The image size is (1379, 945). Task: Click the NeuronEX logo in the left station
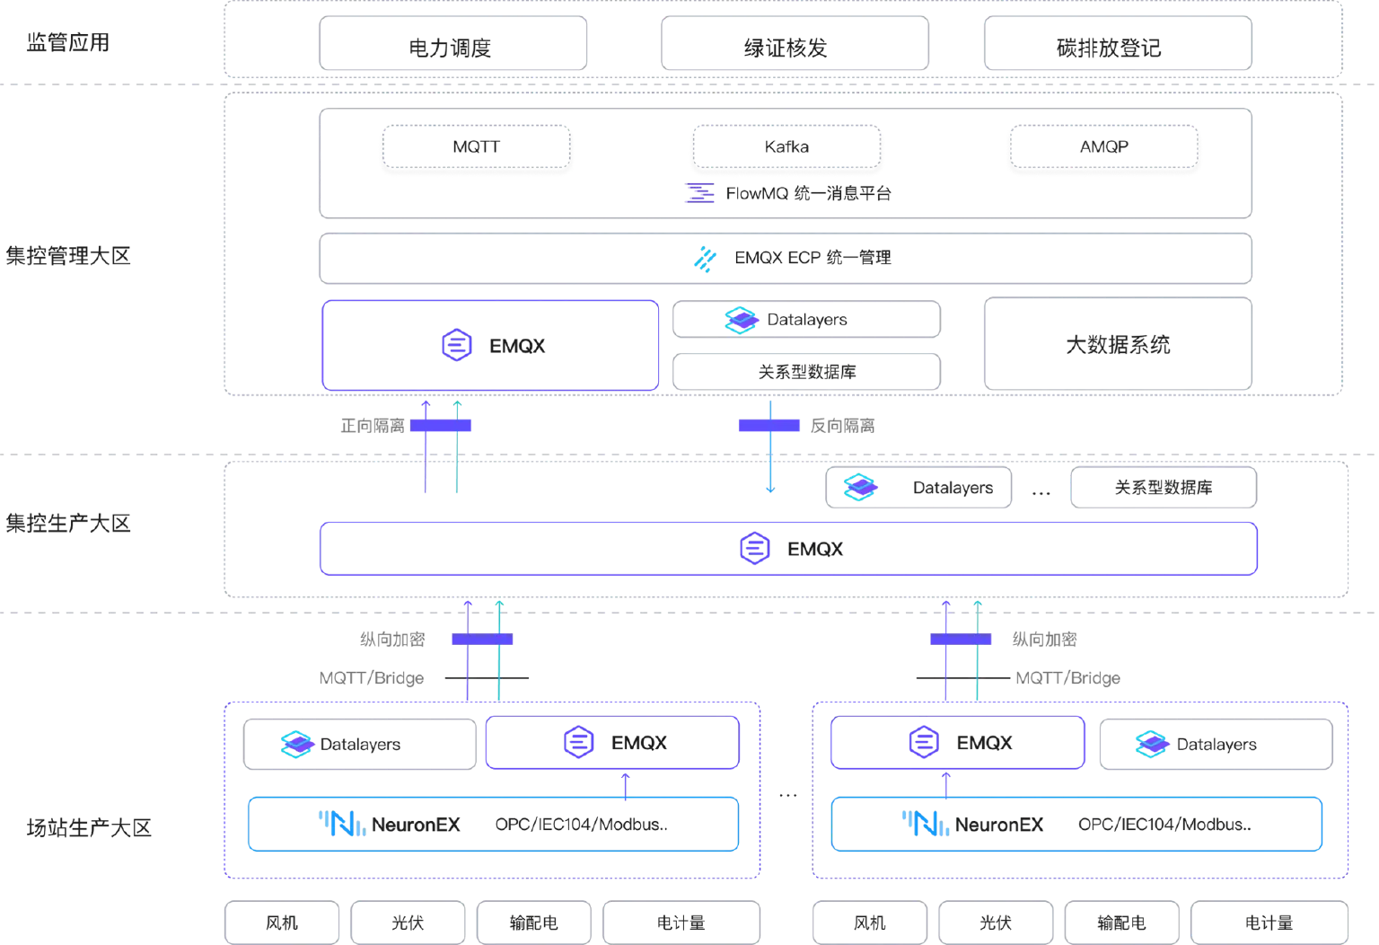[x=343, y=823]
